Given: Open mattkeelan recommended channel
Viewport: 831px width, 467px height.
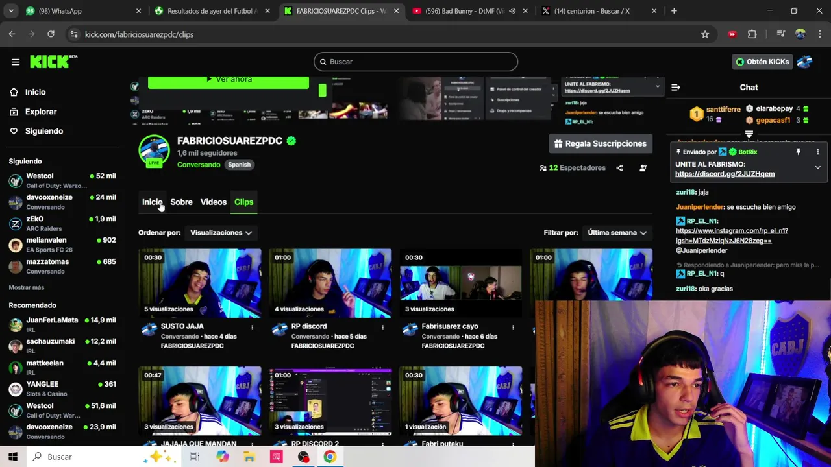Looking at the screenshot, I should 62,367.
